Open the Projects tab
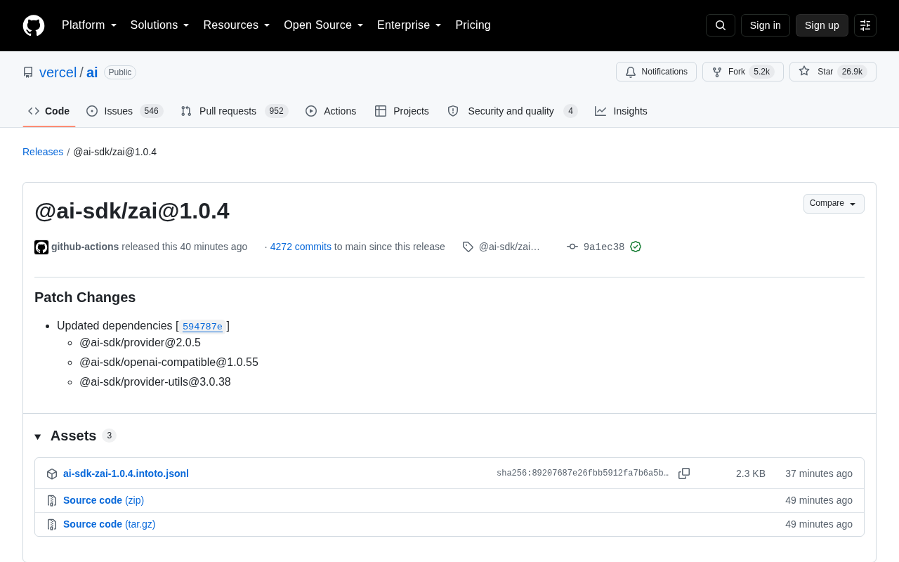The image size is (899, 562). click(402, 111)
